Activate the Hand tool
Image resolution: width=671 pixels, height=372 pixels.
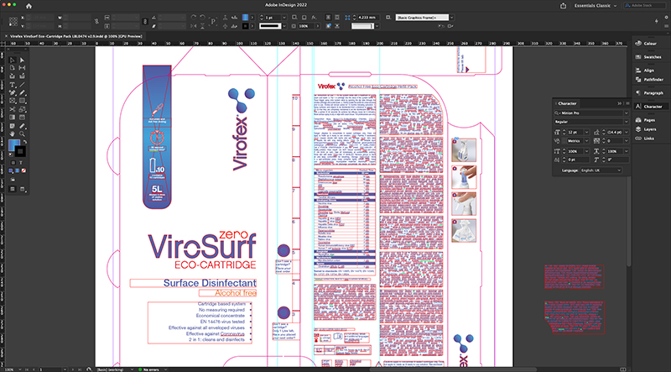tap(13, 134)
